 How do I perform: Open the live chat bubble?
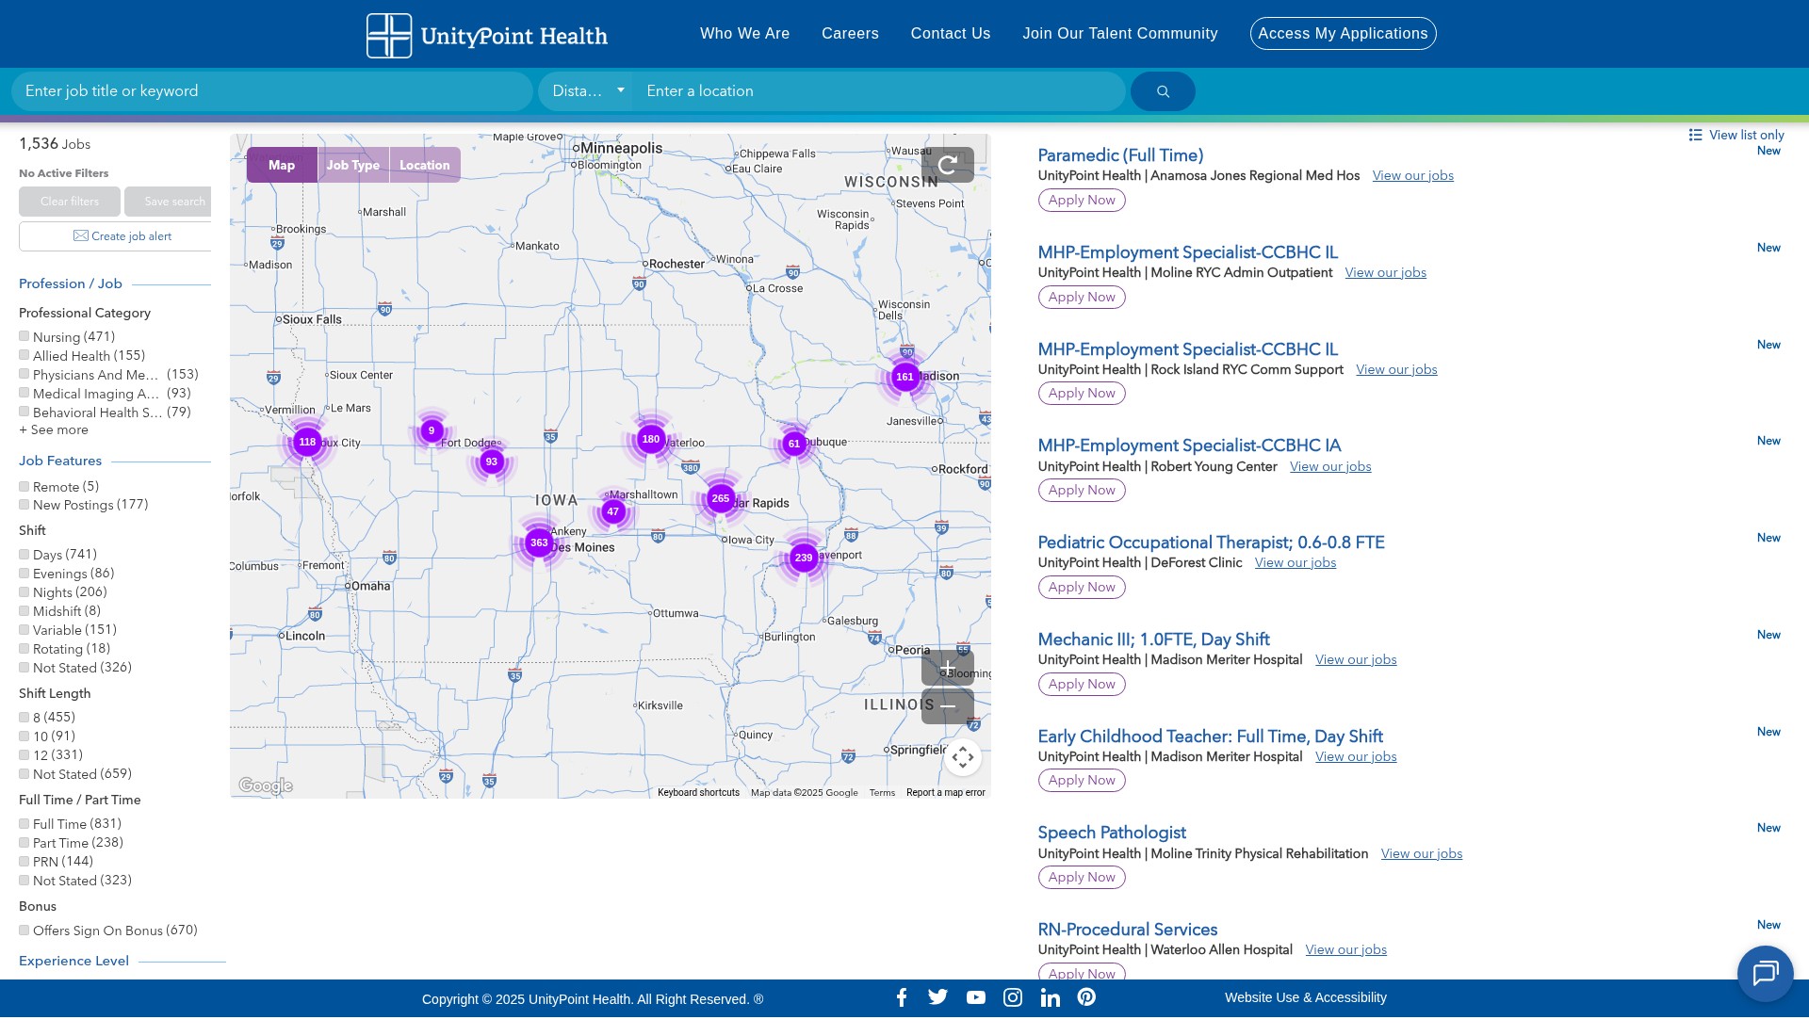(1765, 973)
